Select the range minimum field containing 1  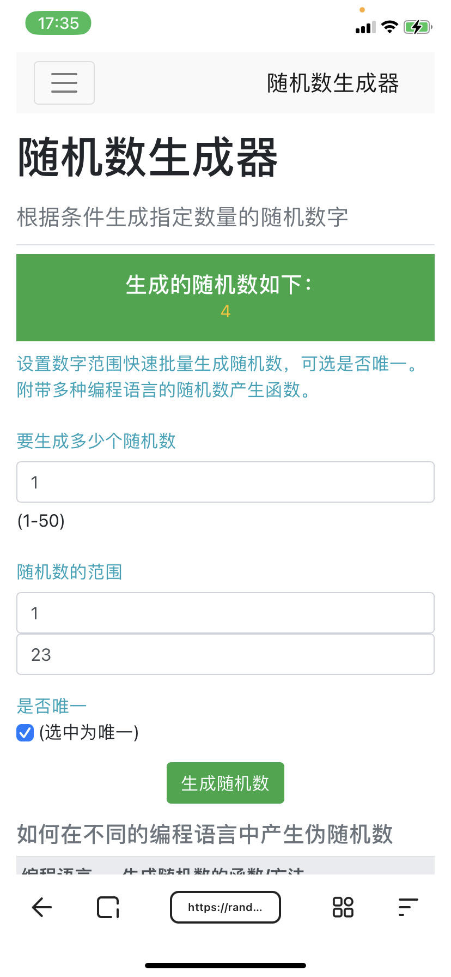click(225, 613)
